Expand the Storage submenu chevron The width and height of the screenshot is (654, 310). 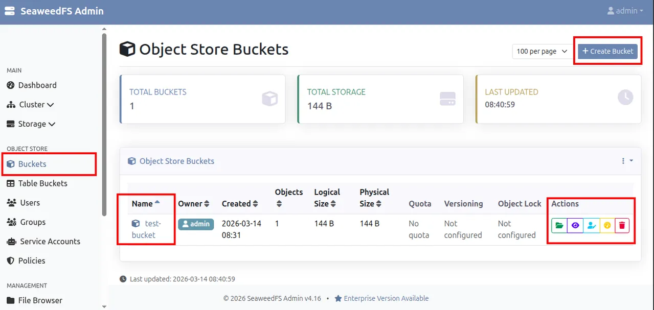[52, 124]
